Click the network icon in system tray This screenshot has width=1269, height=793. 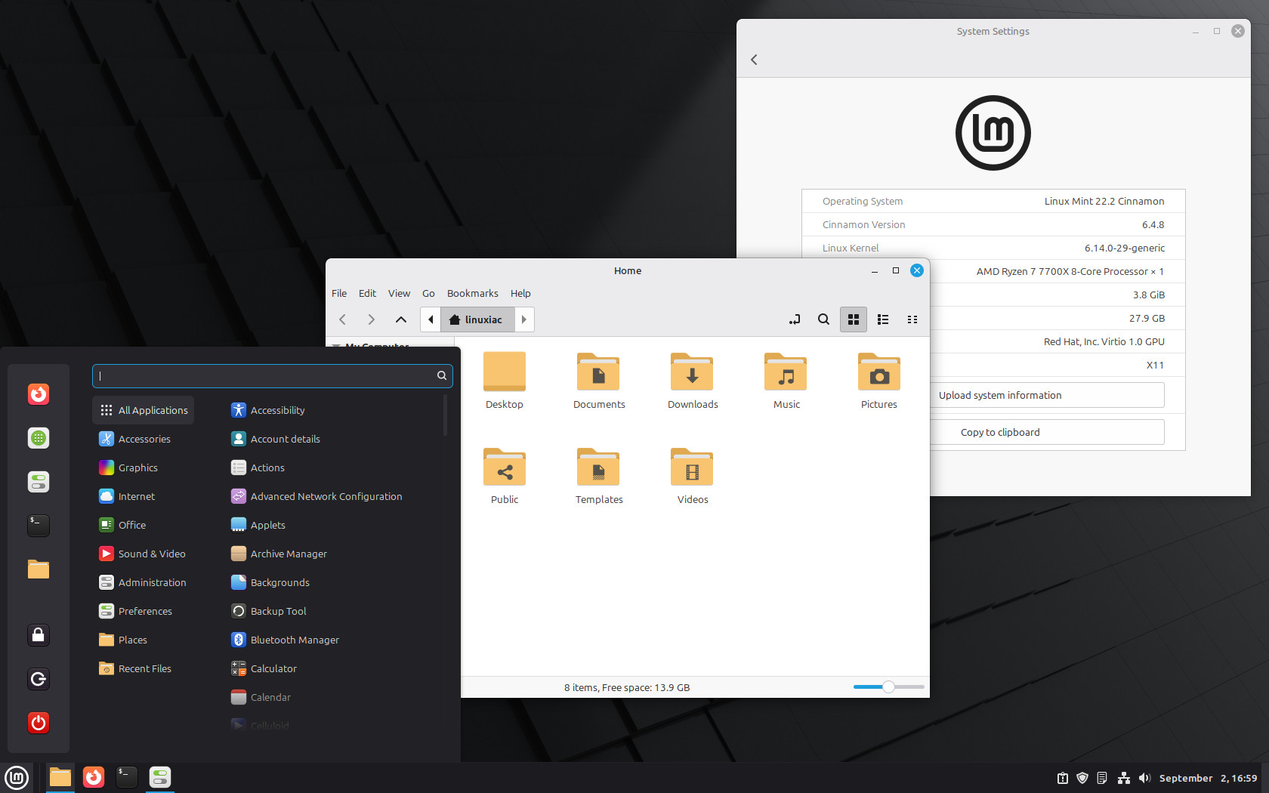point(1123,778)
